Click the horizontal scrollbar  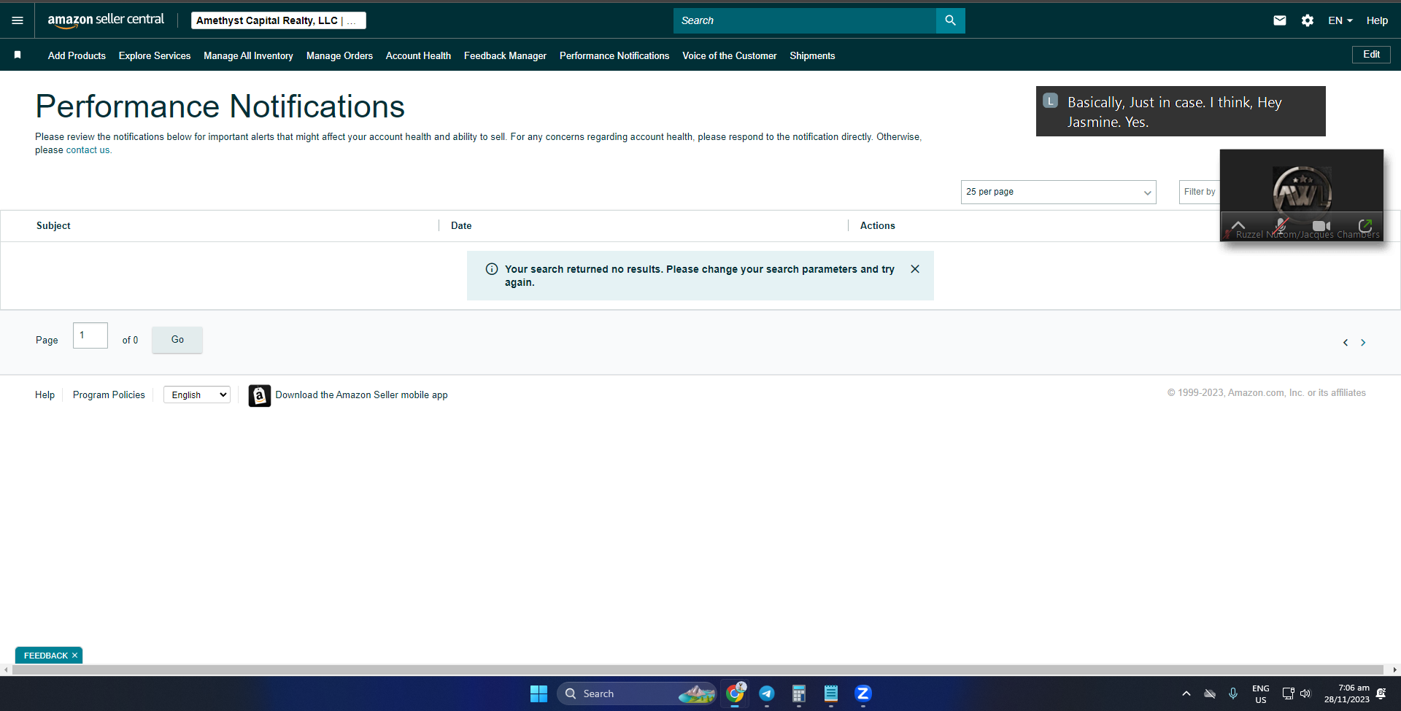pyautogui.click(x=698, y=669)
